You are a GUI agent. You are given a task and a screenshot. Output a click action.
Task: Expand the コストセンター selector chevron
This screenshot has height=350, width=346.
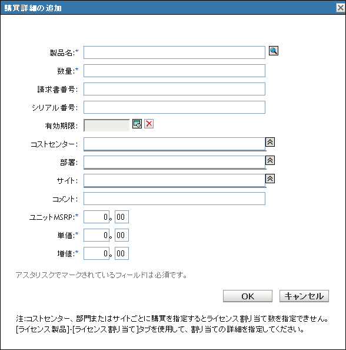point(270,142)
